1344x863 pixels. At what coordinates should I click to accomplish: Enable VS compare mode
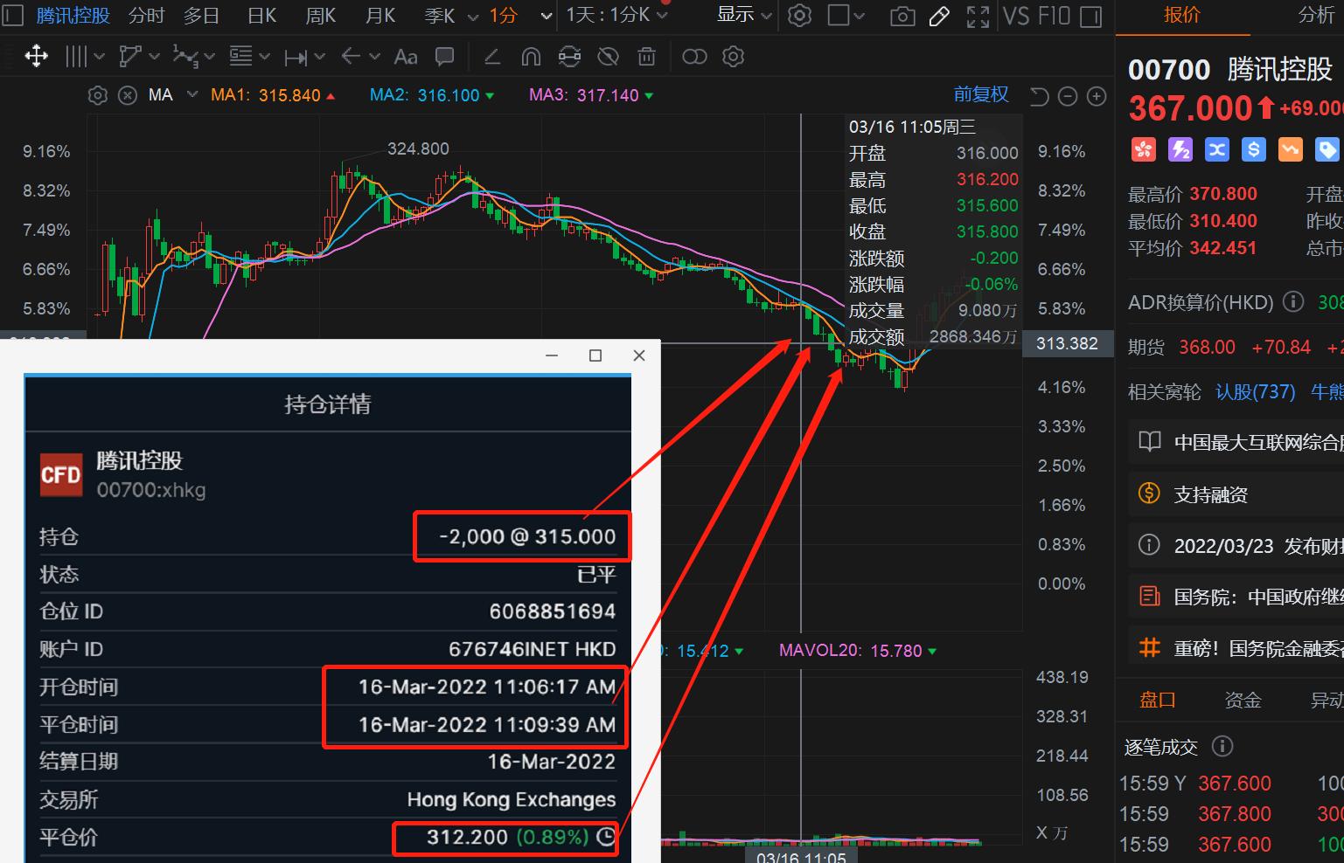(x=1017, y=16)
